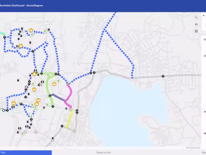This screenshot has height=155, width=206.
Task: Open the map search tool
Action: pyautogui.click(x=196, y=17)
